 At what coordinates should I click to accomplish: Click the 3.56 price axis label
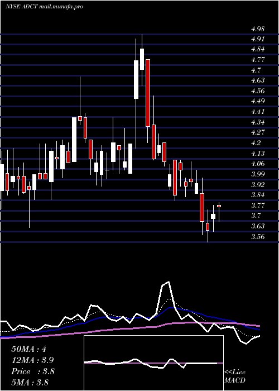coord(258,236)
